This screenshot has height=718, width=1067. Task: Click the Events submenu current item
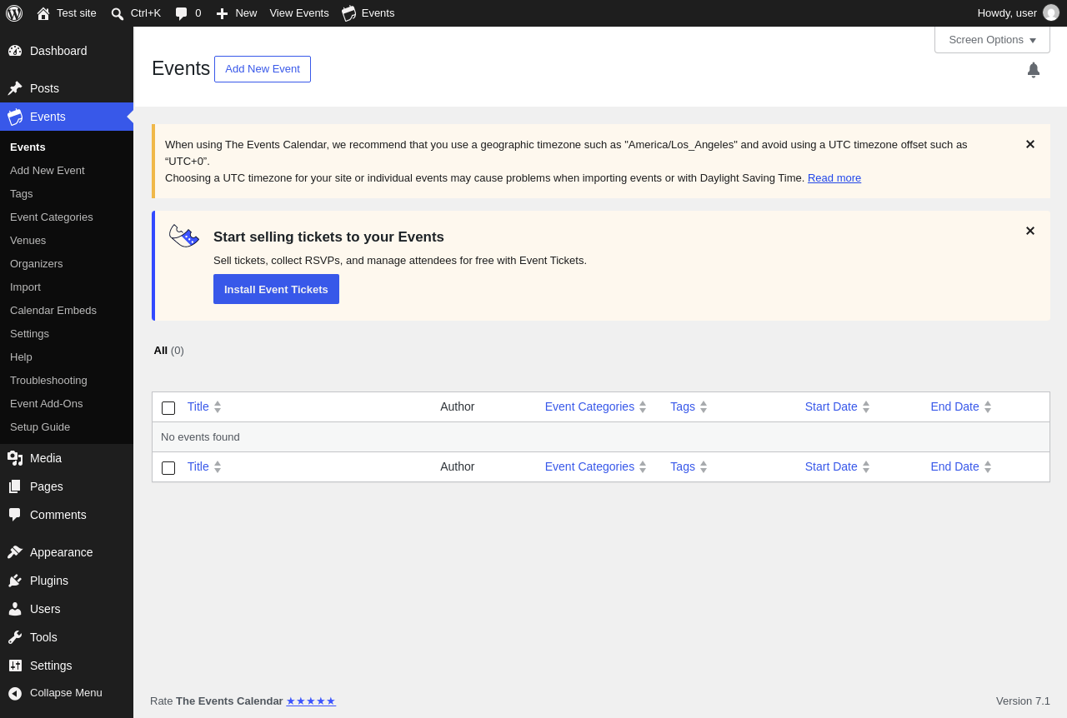[28, 147]
